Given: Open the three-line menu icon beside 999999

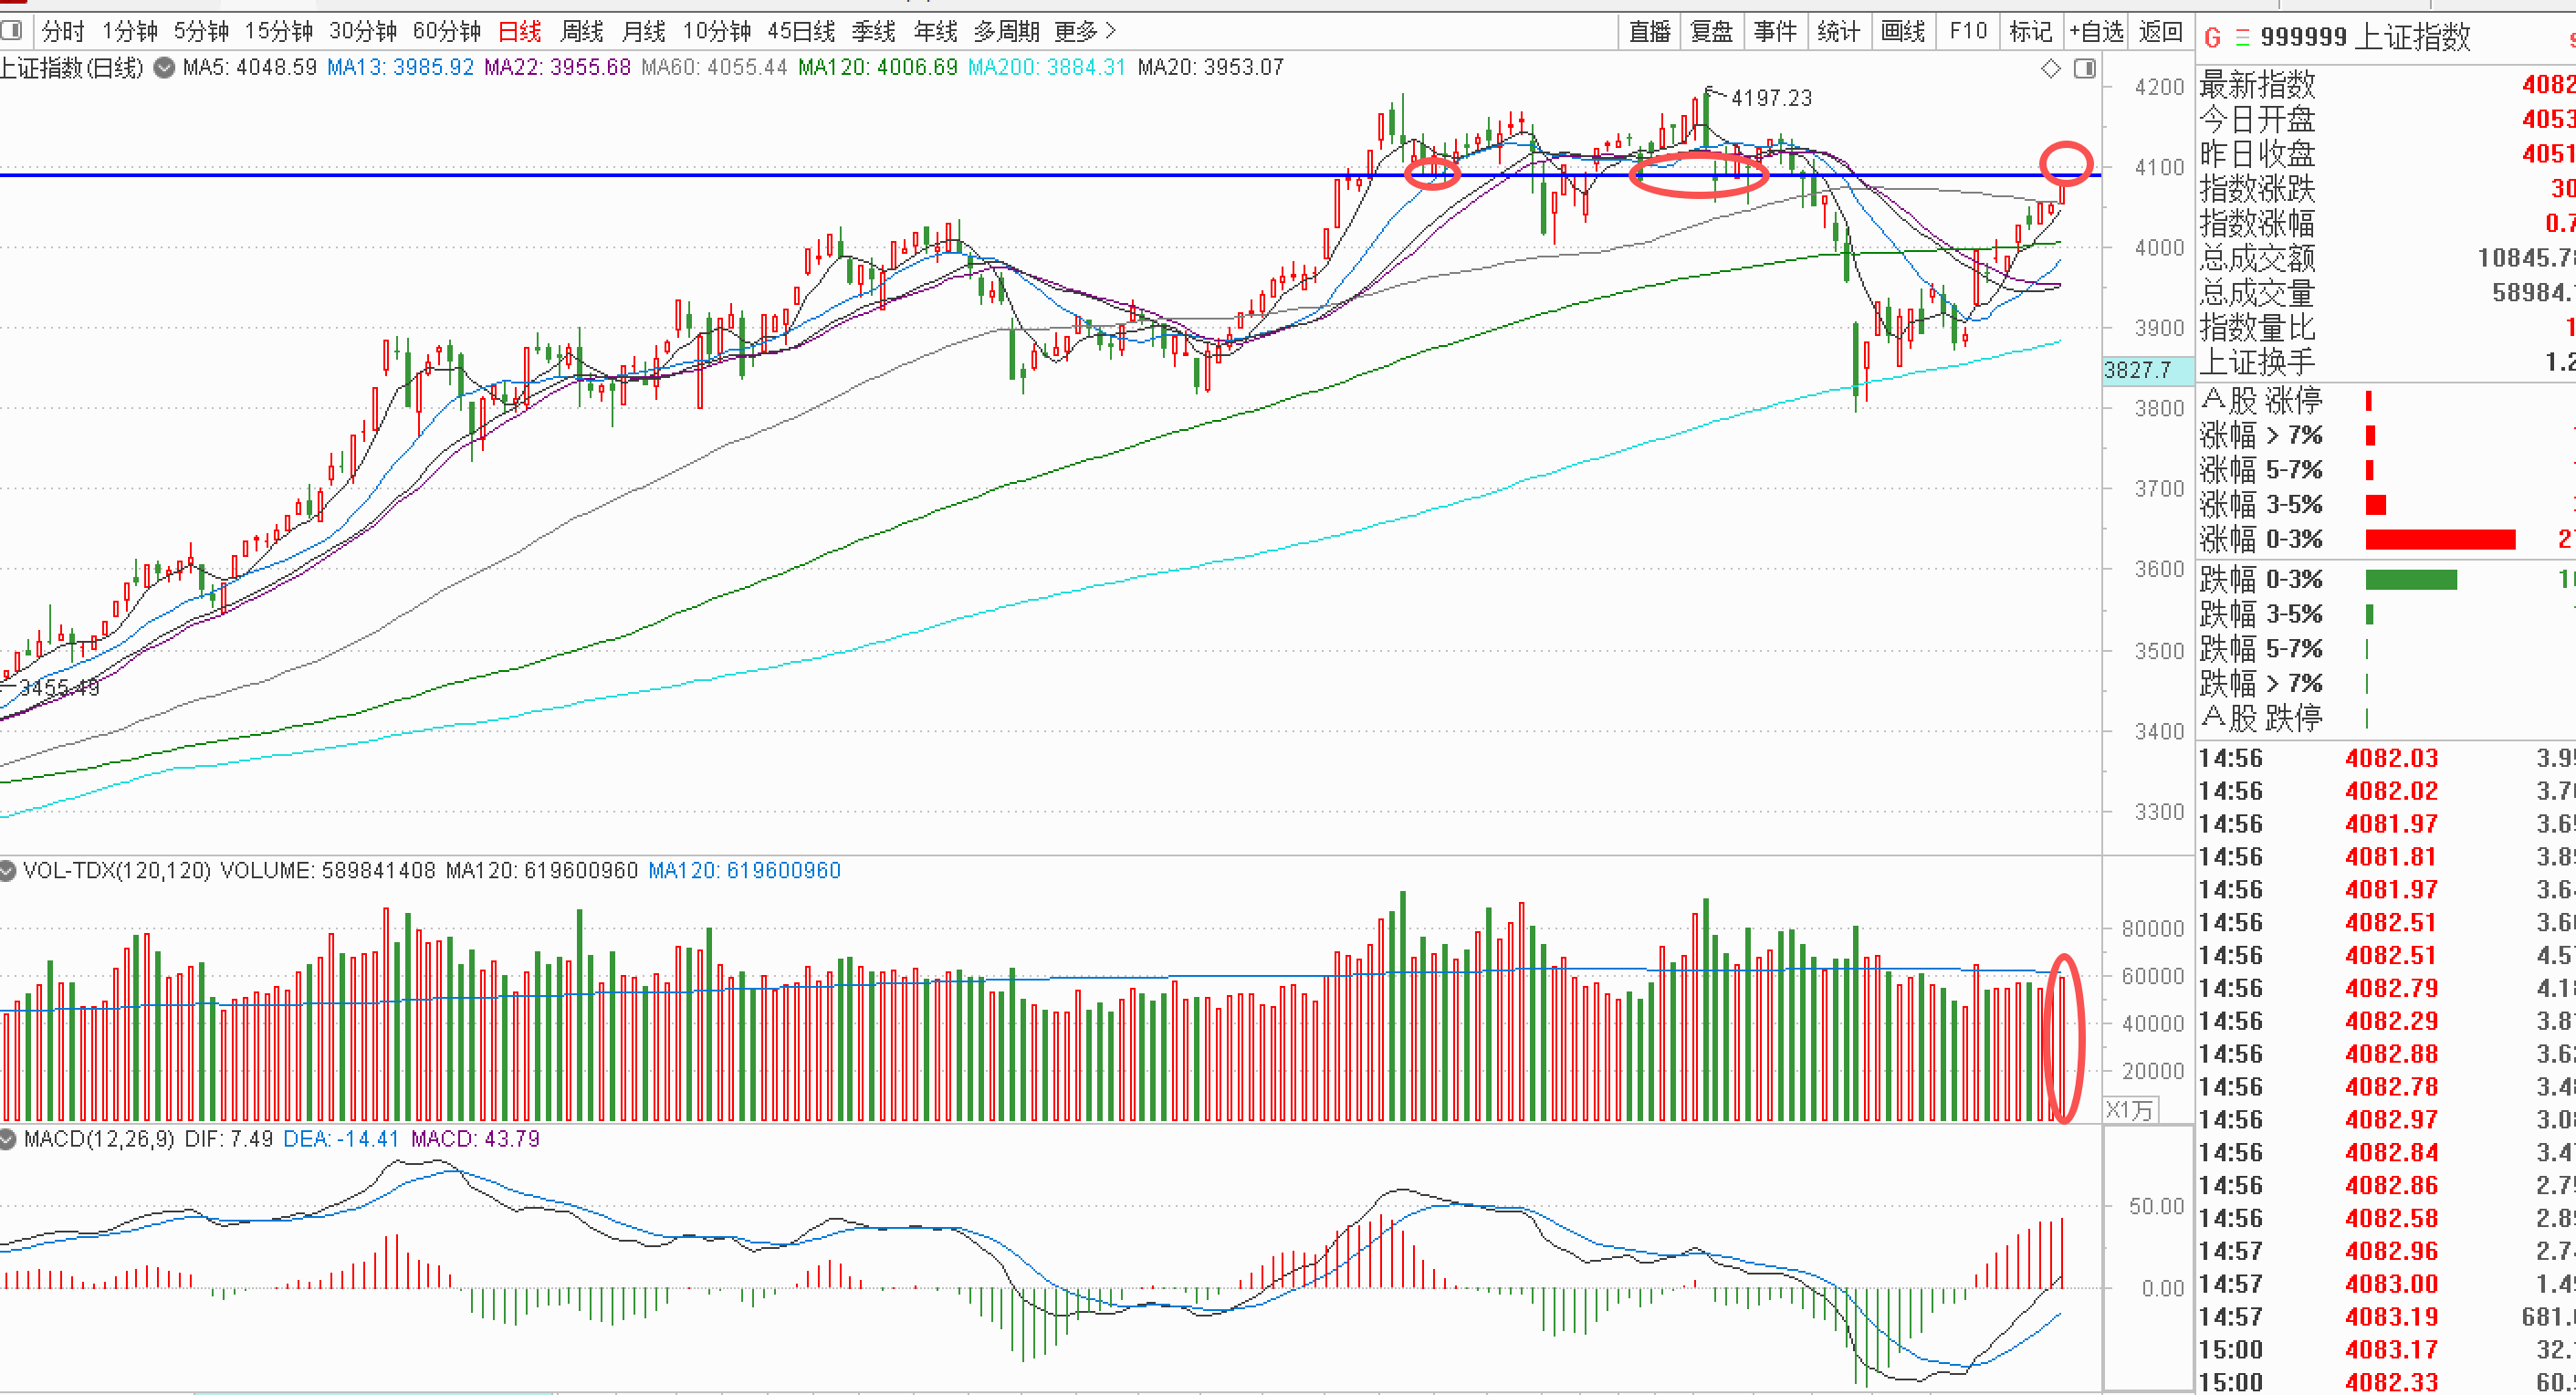Looking at the screenshot, I should click(2243, 38).
